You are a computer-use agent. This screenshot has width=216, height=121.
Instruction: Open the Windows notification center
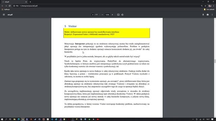(x=212, y=119)
